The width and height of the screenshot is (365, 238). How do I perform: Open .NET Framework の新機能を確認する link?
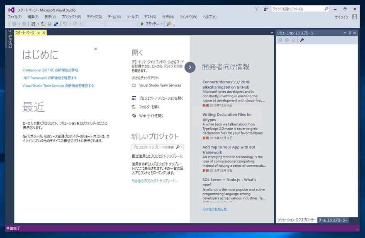(x=50, y=78)
